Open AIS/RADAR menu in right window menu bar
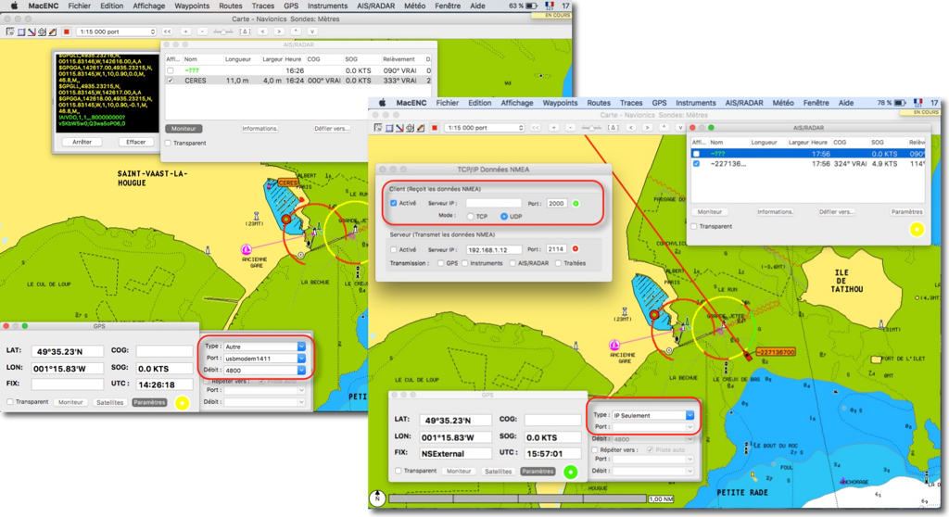The height and width of the screenshot is (517, 949). (x=744, y=103)
